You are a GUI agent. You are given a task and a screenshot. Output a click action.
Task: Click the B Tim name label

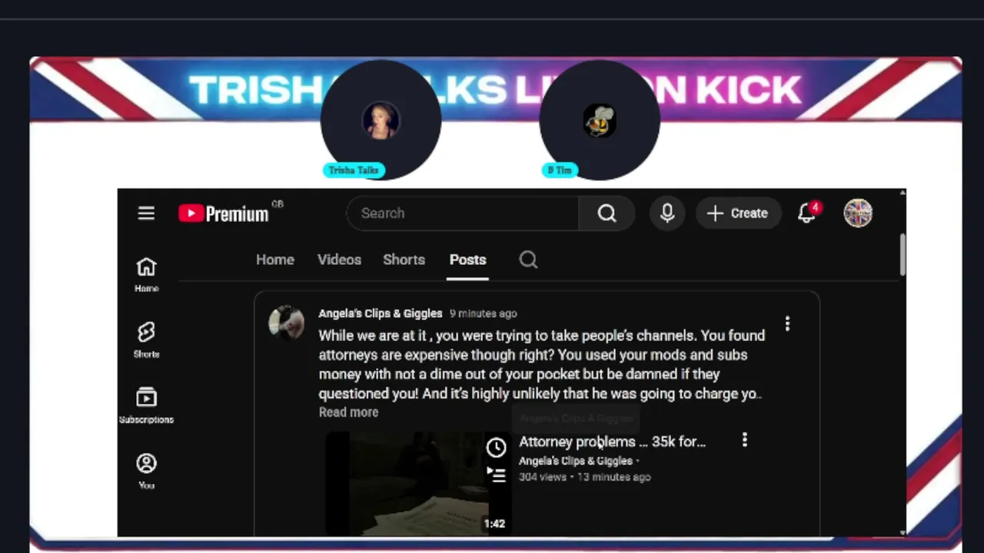560,171
